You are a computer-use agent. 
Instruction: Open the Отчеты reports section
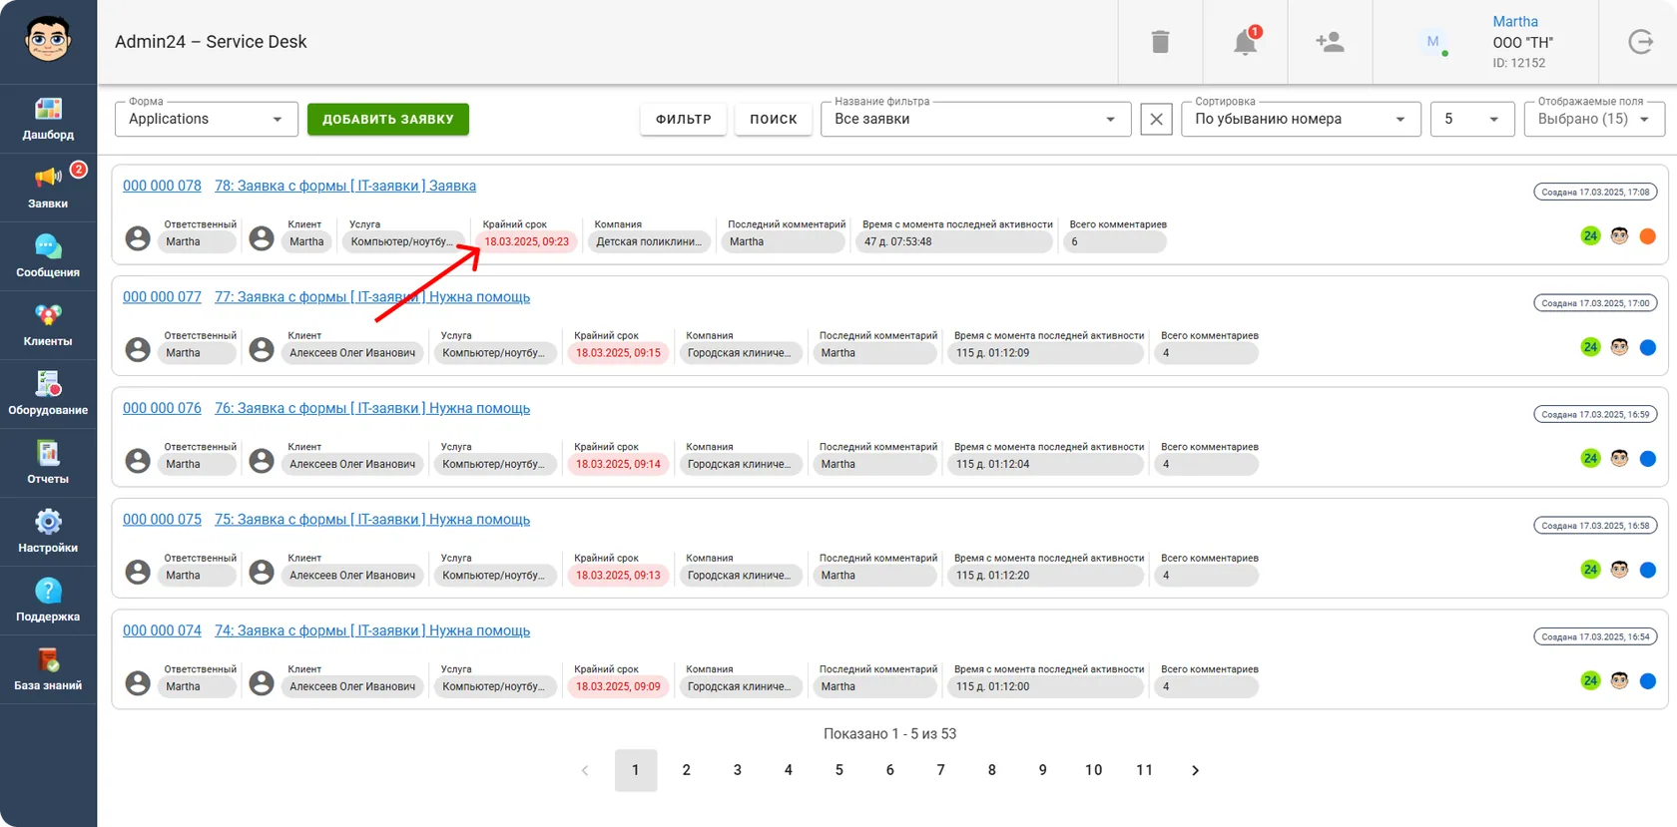tap(48, 463)
